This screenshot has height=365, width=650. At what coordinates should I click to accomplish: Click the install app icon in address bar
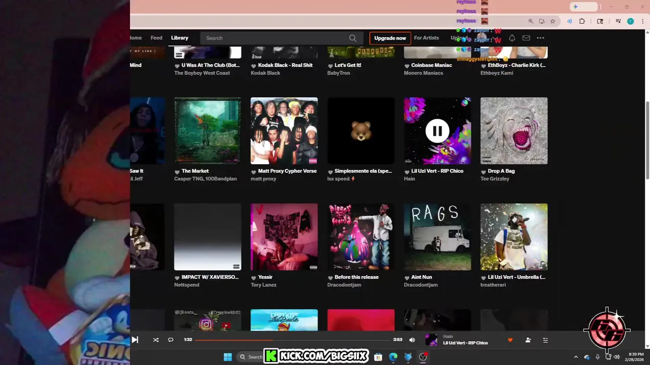pyautogui.click(x=542, y=21)
